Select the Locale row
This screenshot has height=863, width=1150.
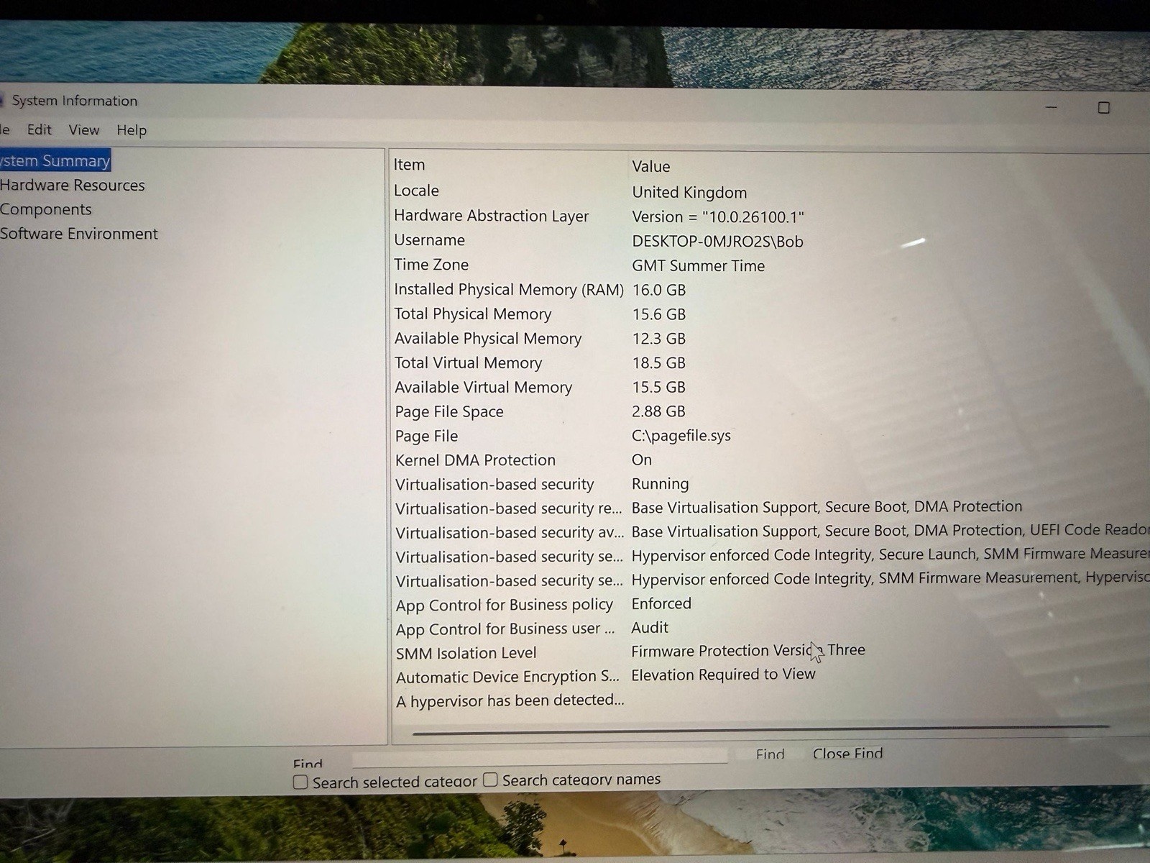coord(770,191)
